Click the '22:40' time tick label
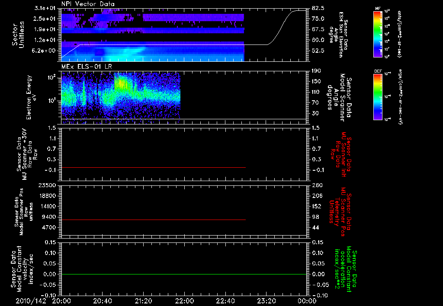 225,301
